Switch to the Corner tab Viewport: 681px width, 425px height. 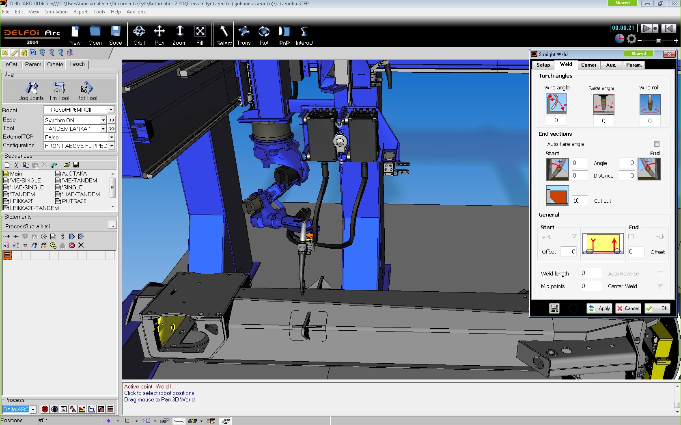tap(588, 65)
